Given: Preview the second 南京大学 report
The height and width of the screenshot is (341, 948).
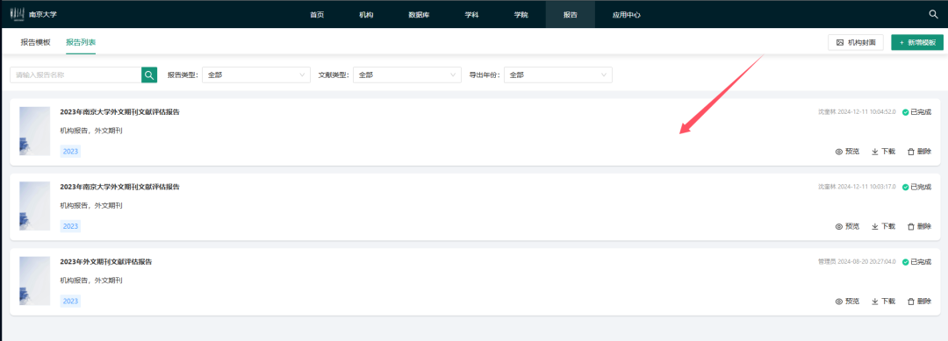Looking at the screenshot, I should pyautogui.click(x=847, y=226).
